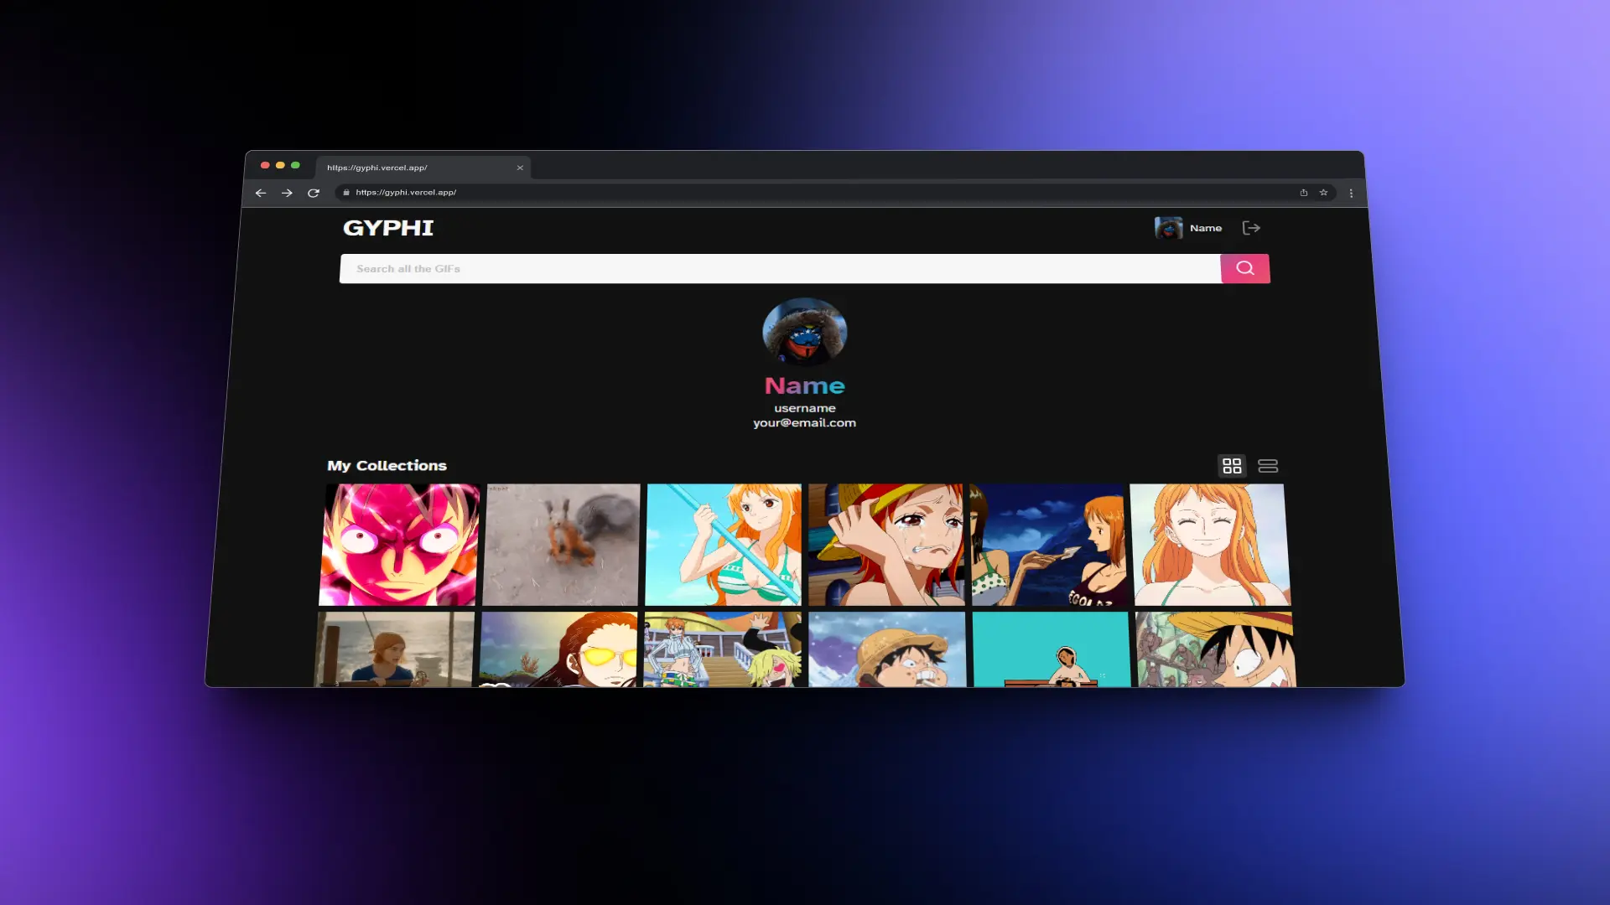Toggle list view for My Collections

point(1268,465)
